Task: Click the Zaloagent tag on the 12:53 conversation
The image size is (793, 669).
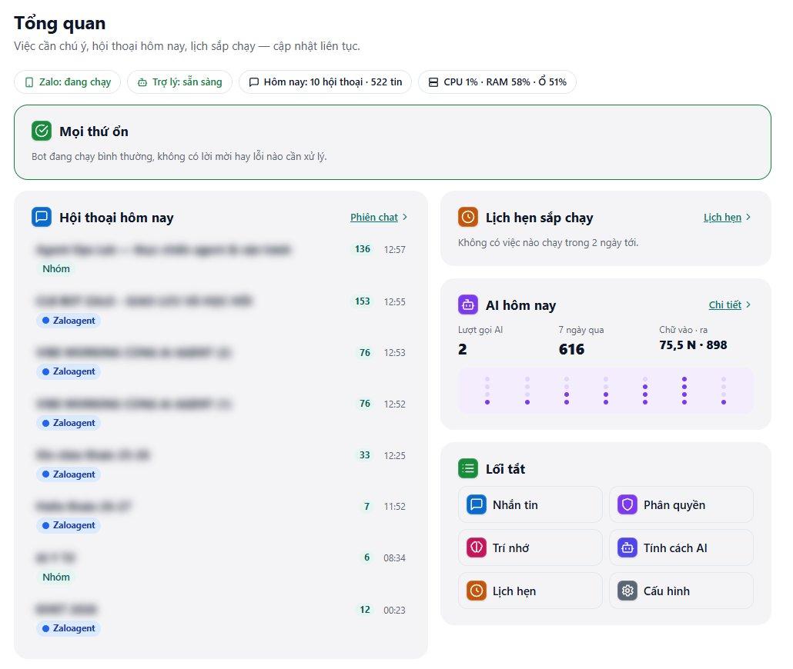Action: click(x=69, y=371)
